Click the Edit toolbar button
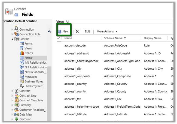This screenshot has width=177, height=124. pyautogui.click(x=87, y=31)
